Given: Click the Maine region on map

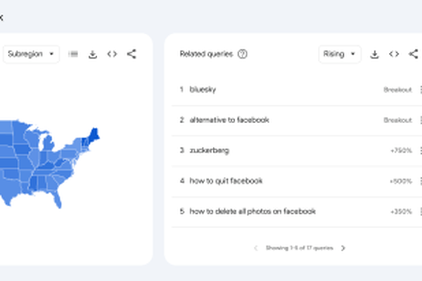Looking at the screenshot, I should pyautogui.click(x=94, y=135).
